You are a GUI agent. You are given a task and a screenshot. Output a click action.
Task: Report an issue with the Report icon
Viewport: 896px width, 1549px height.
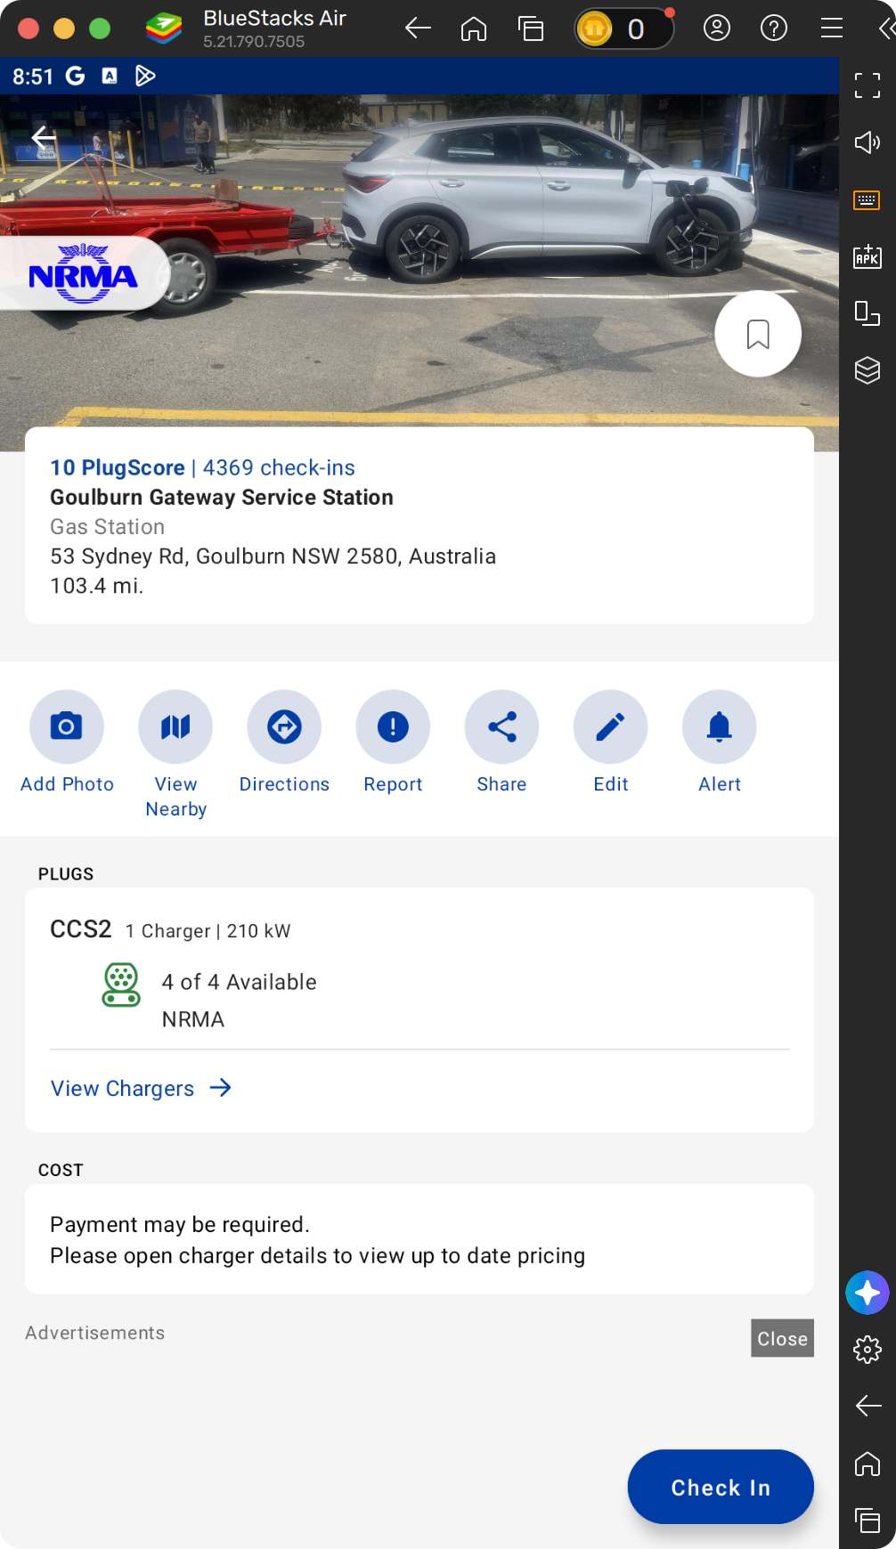393,726
